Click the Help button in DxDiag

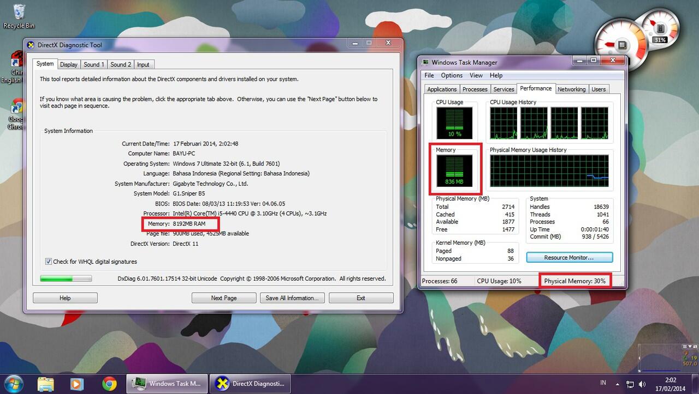click(x=65, y=298)
